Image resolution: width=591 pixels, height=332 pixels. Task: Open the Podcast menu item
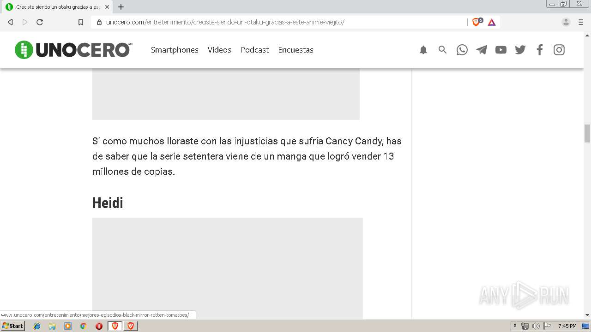(254, 50)
